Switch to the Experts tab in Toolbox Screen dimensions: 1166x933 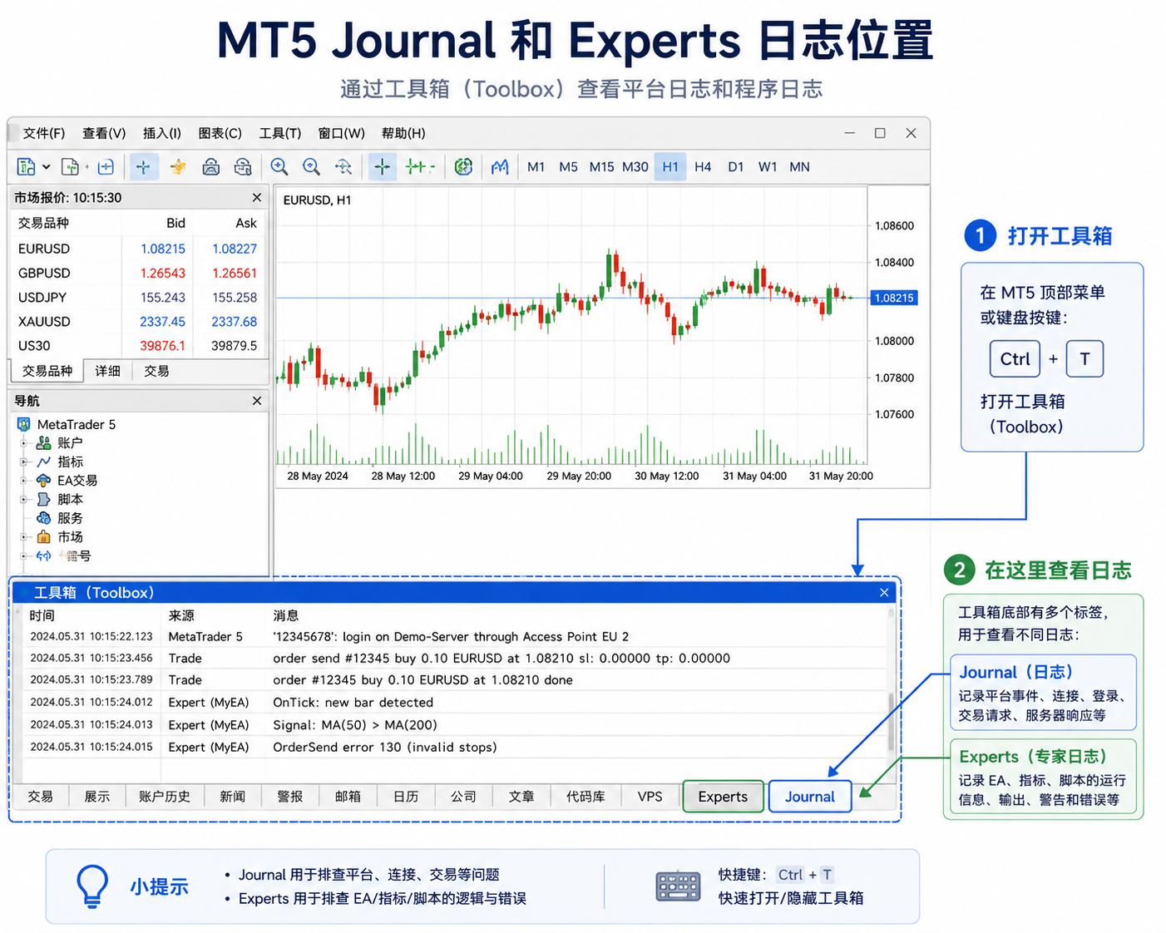click(723, 797)
